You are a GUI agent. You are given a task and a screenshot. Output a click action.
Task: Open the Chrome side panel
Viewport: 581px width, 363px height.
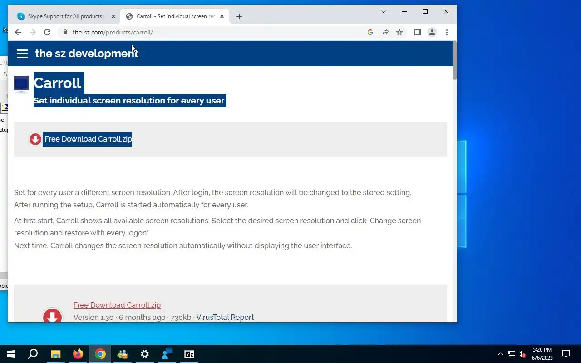[x=418, y=32]
